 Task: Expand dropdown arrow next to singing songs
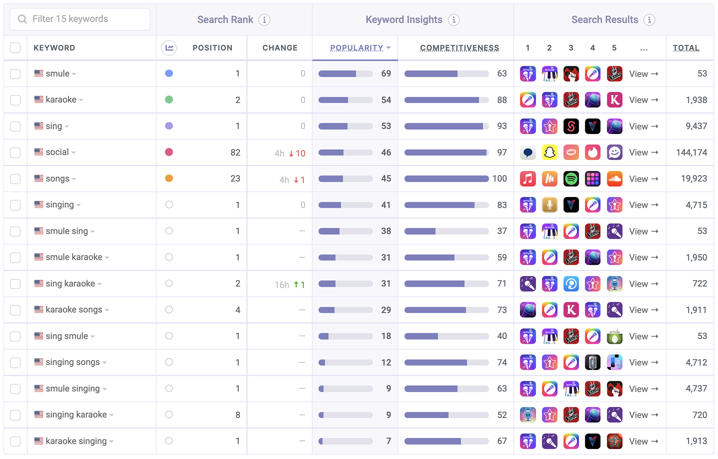pyautogui.click(x=104, y=363)
